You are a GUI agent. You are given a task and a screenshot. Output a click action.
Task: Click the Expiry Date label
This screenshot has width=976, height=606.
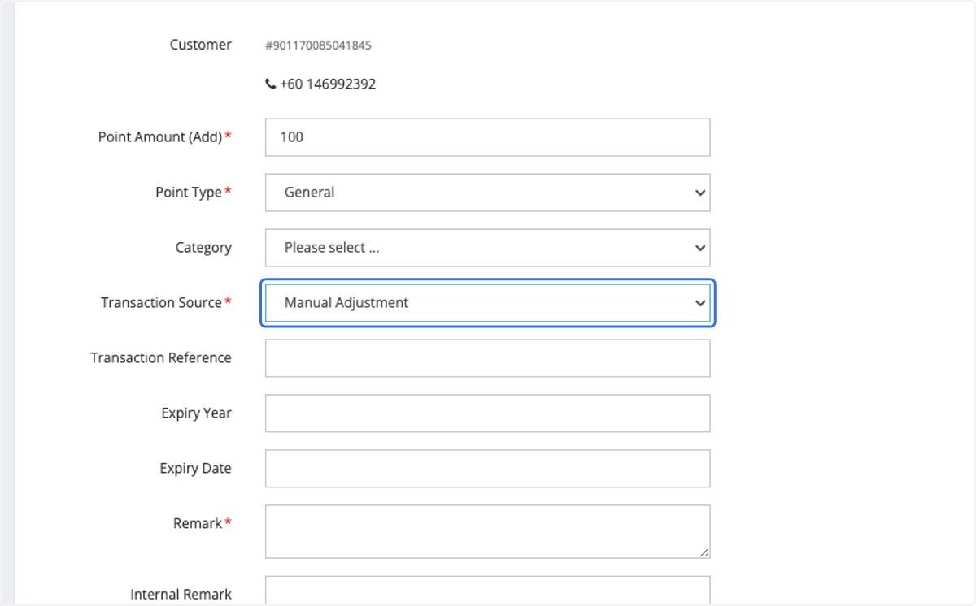195,469
